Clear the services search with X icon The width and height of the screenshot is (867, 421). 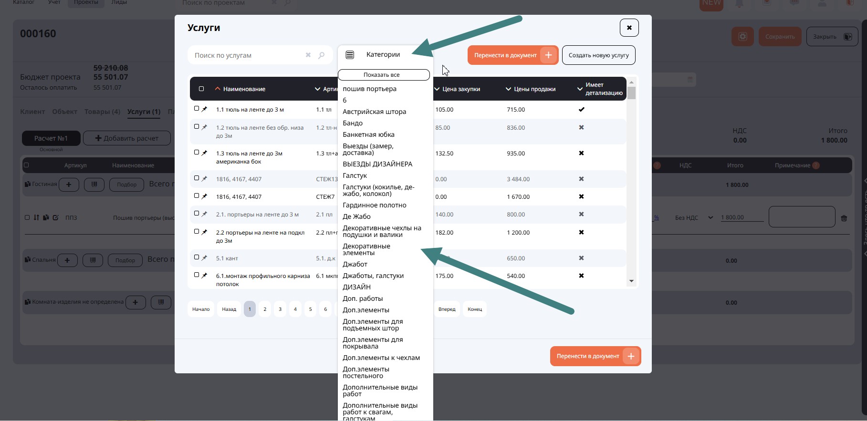click(308, 55)
